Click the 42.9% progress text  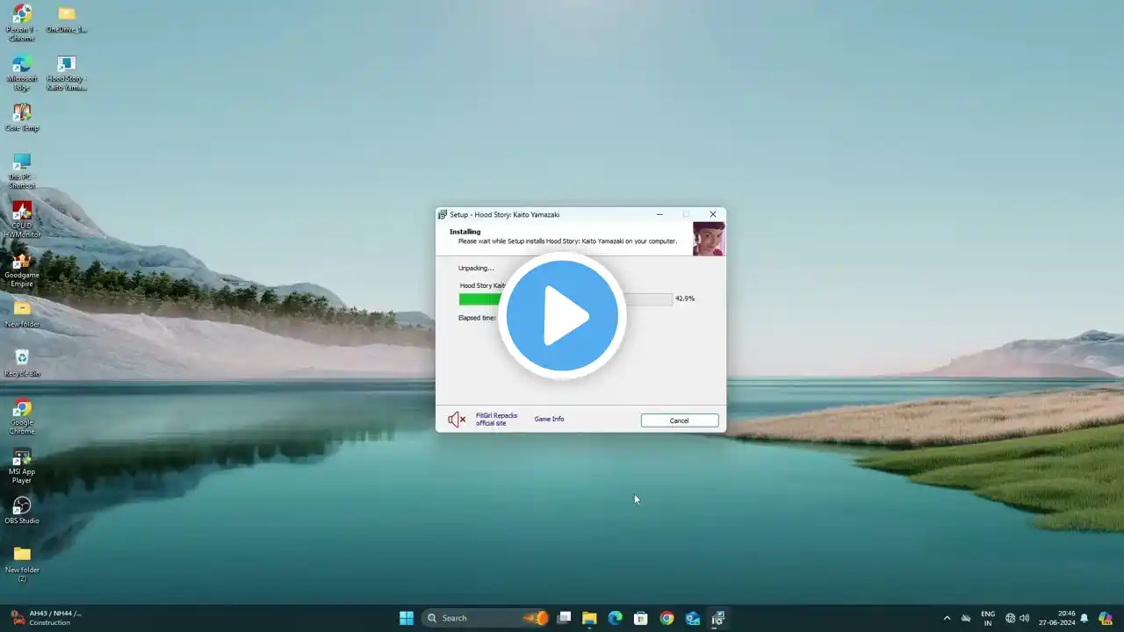pos(685,299)
